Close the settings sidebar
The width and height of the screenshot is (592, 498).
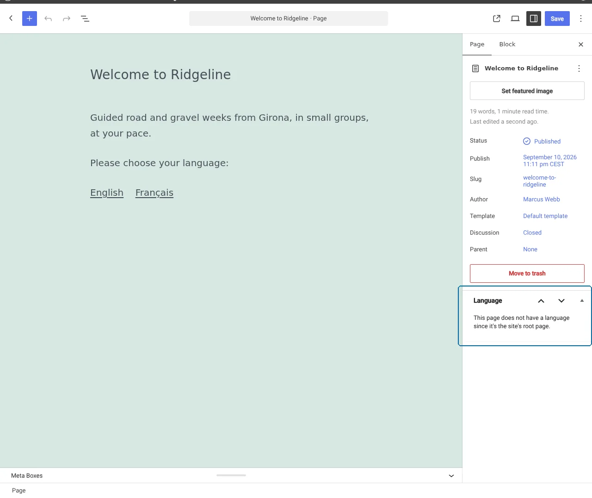click(581, 44)
